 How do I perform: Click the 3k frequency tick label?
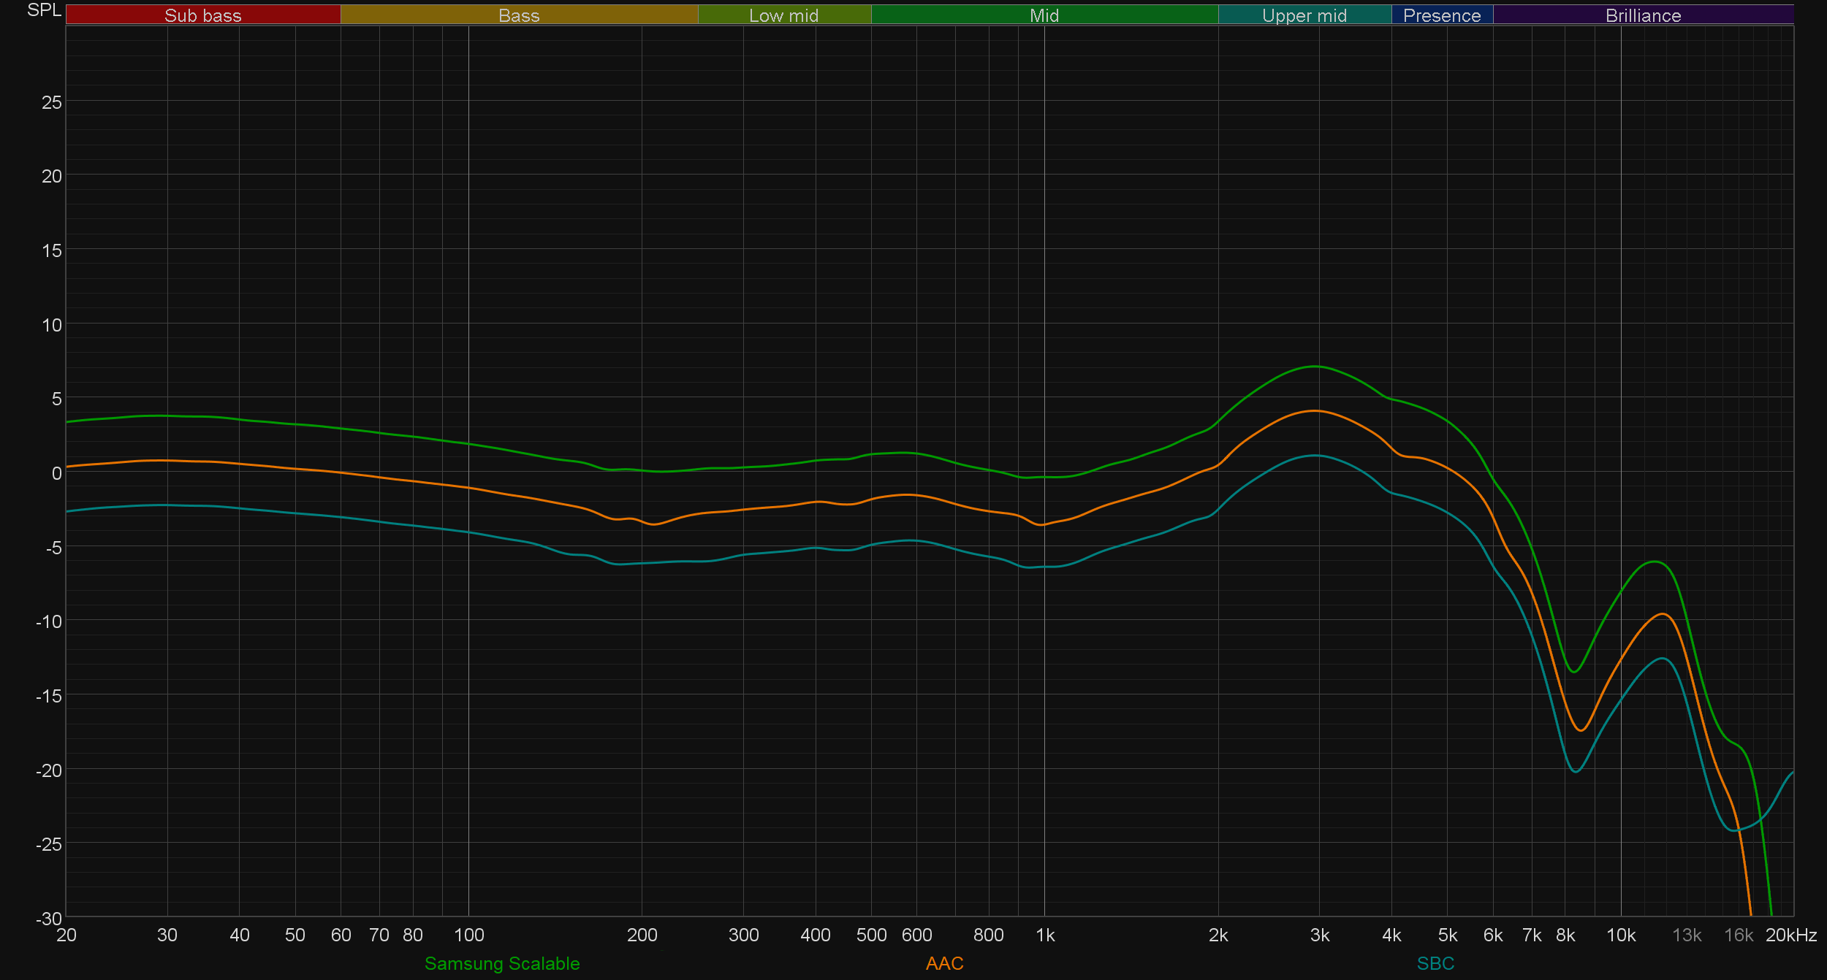[1320, 935]
